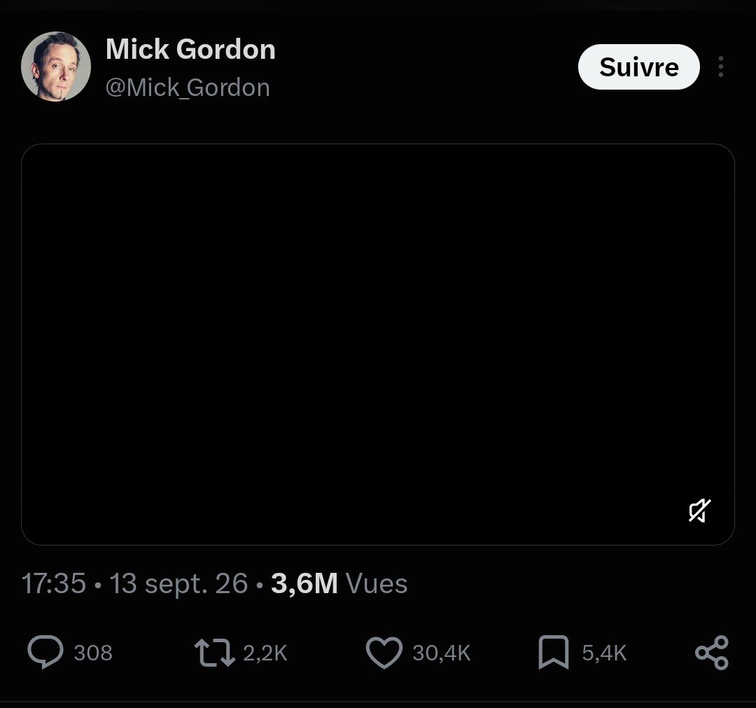
Task: Repost using the retweet arrows icon
Action: (215, 653)
